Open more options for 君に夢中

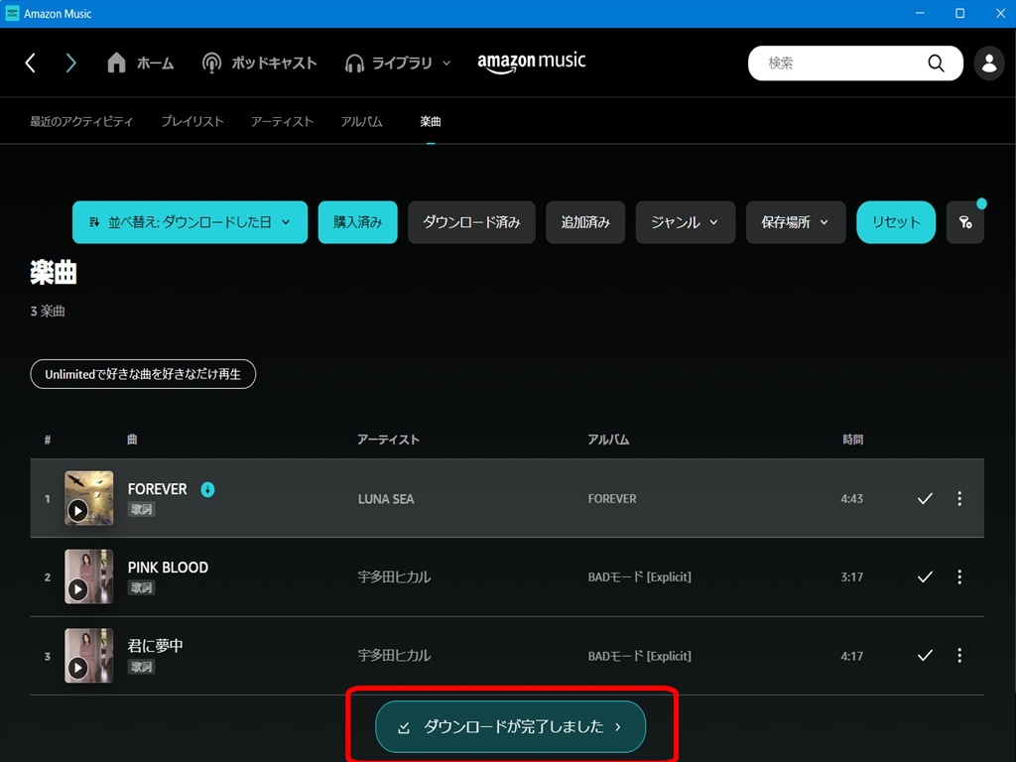tap(959, 655)
